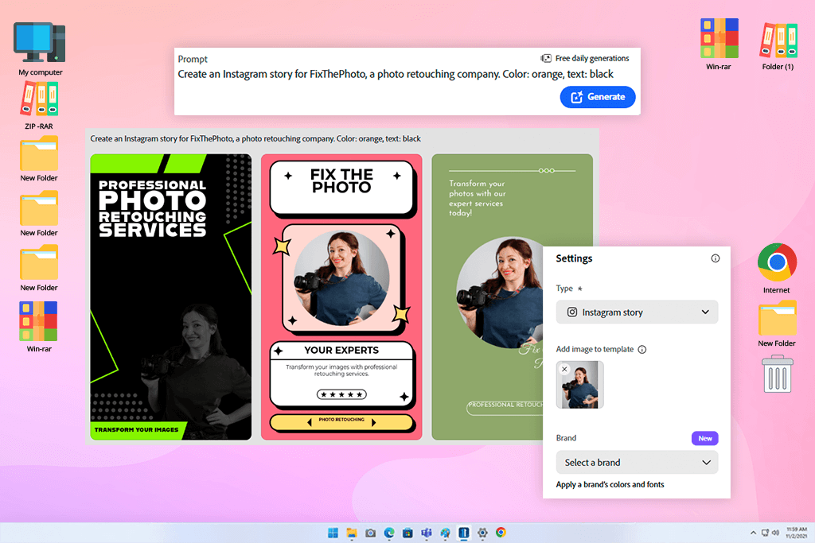The image size is (815, 543).
Task: Open the Folder (1) desktop icon
Action: [778, 45]
